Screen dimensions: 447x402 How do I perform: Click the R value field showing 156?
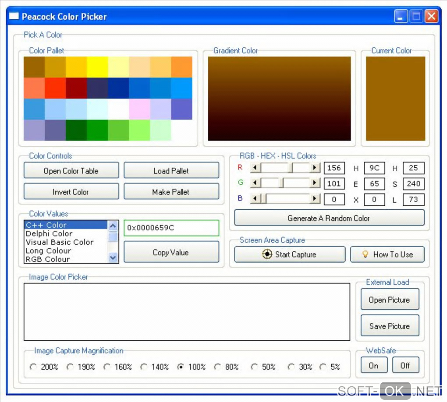coord(334,168)
